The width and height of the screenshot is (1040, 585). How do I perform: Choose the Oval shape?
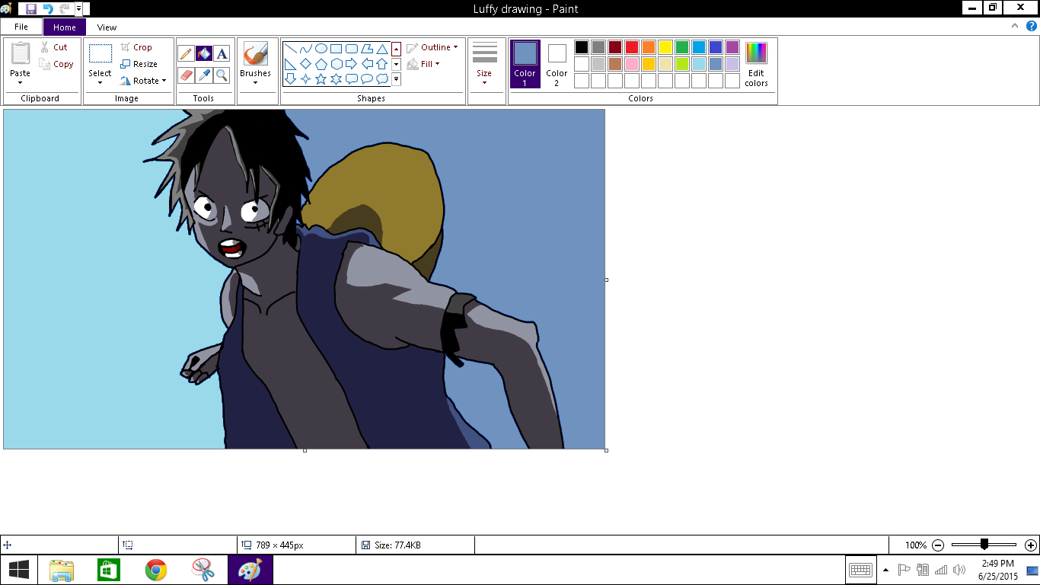321,49
